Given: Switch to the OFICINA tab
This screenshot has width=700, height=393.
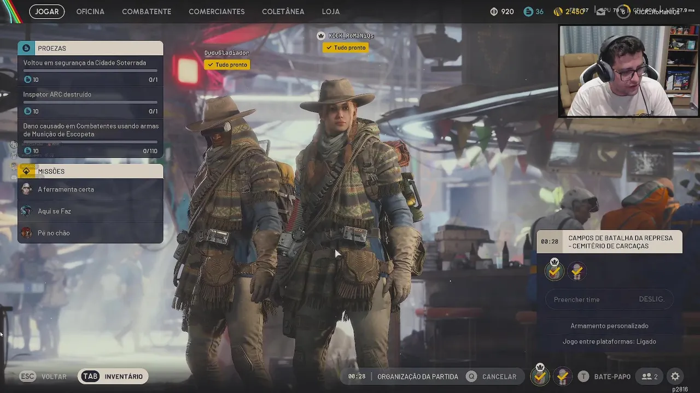Looking at the screenshot, I should coord(90,11).
